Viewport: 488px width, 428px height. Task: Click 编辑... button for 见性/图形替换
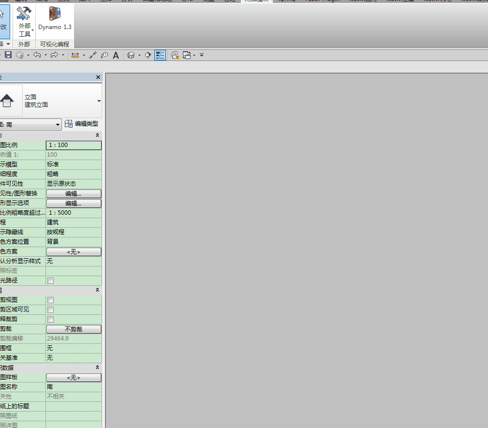[x=74, y=193]
